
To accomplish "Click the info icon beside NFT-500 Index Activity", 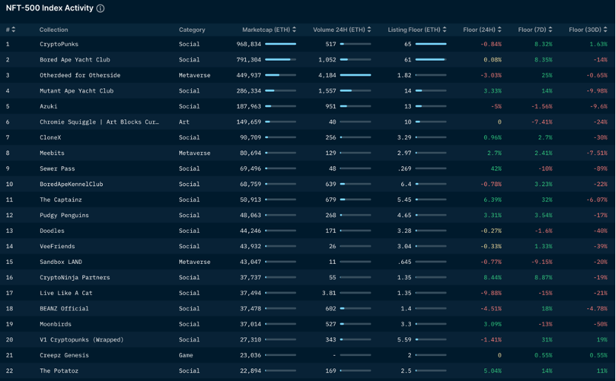I will pos(101,8).
